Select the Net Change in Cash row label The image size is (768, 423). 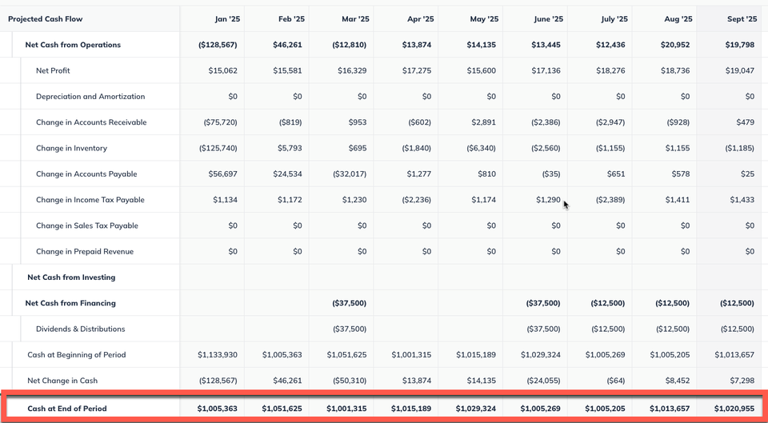click(62, 381)
